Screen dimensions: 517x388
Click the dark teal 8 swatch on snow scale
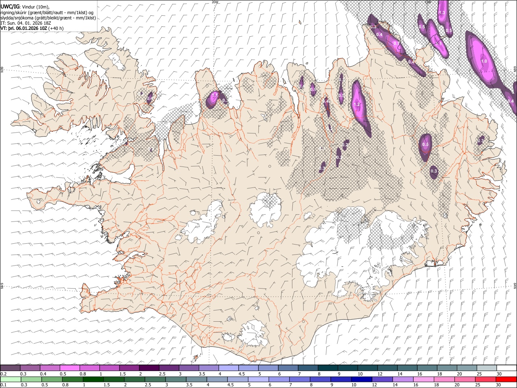[328, 368]
